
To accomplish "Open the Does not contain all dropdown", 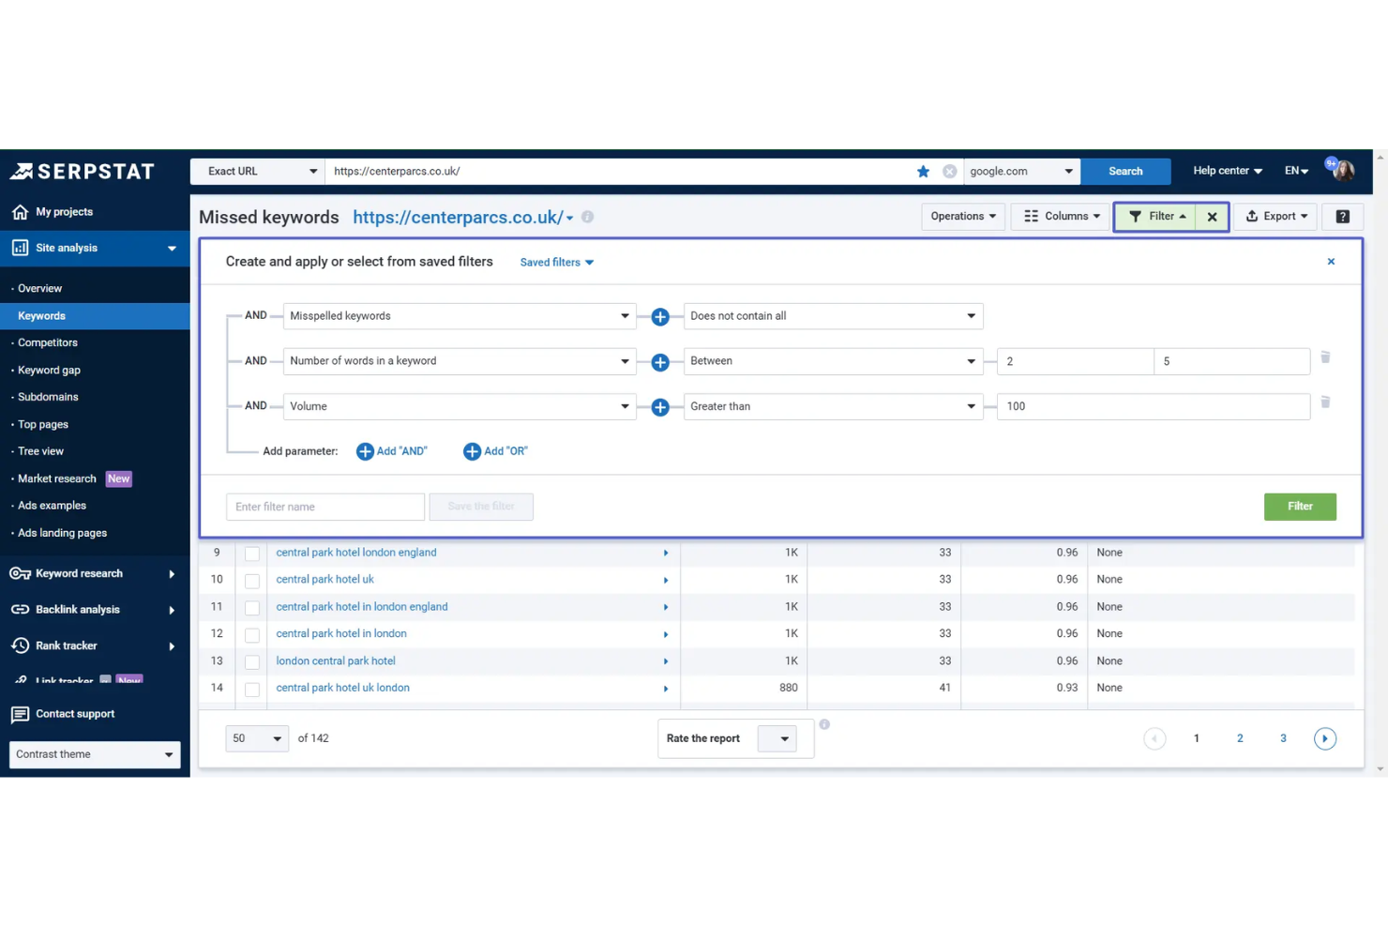I will coord(832,316).
